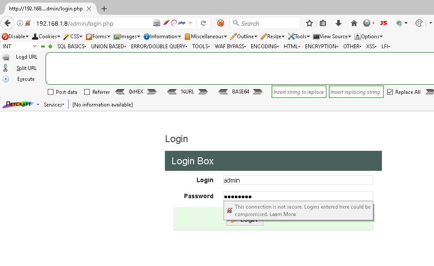Click the Netcraft logo in the toolbar
Image resolution: width=434 pixels, height=266 pixels.
17,104
